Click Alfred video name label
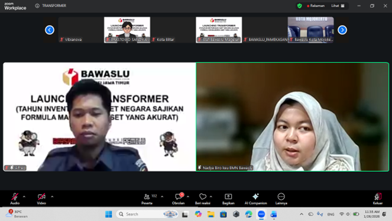This screenshot has height=221, width=392. [15, 168]
